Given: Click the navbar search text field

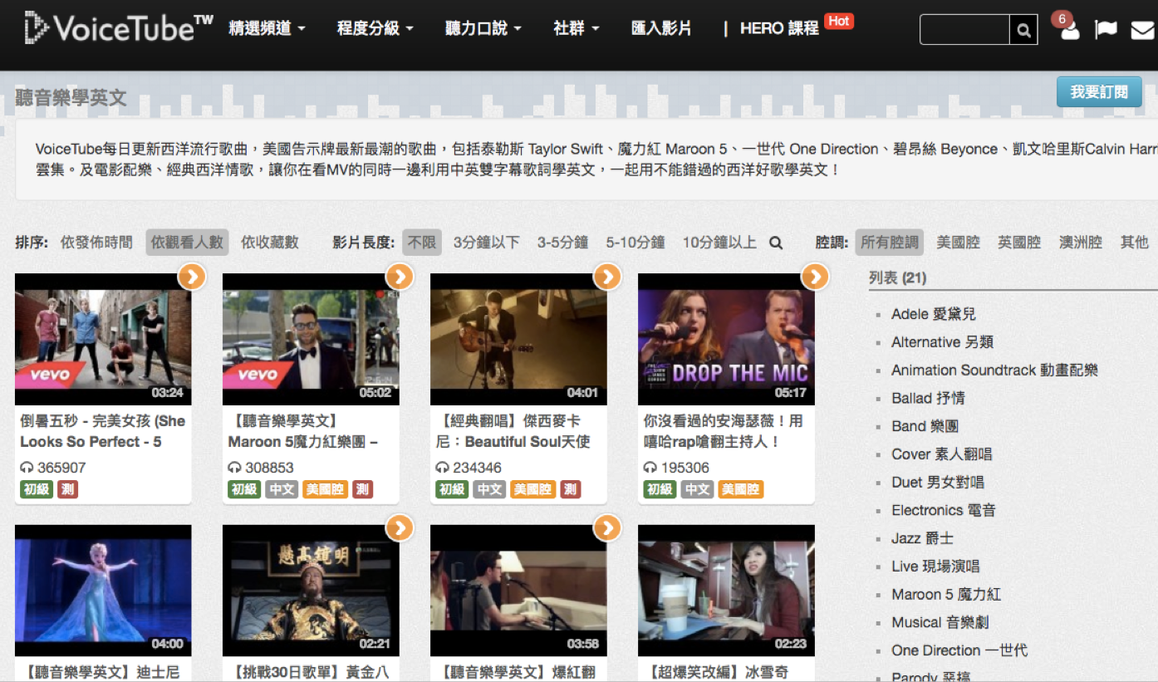Looking at the screenshot, I should pos(964,30).
